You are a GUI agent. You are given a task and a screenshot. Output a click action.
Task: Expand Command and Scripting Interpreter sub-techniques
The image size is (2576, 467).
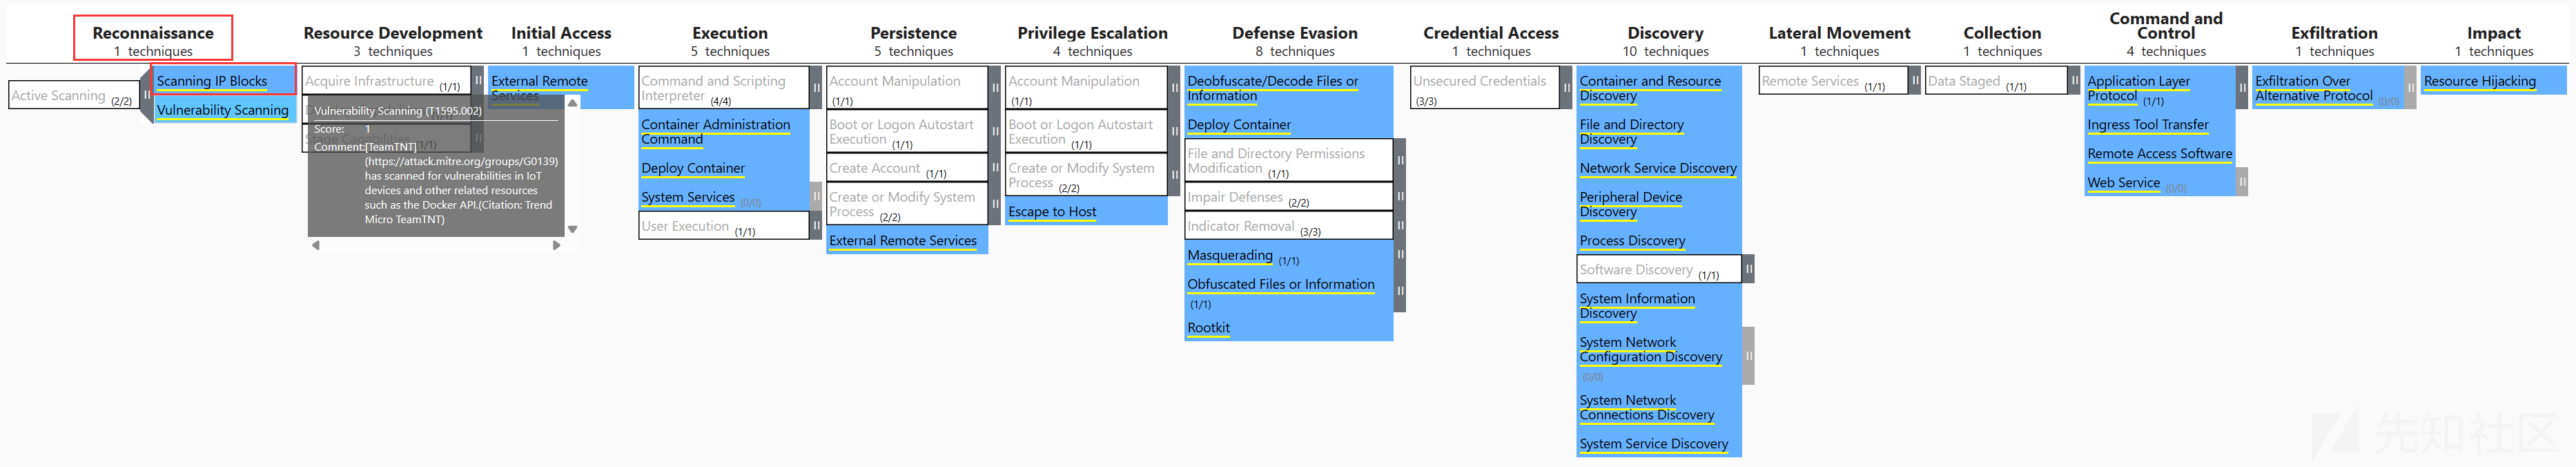tap(816, 88)
